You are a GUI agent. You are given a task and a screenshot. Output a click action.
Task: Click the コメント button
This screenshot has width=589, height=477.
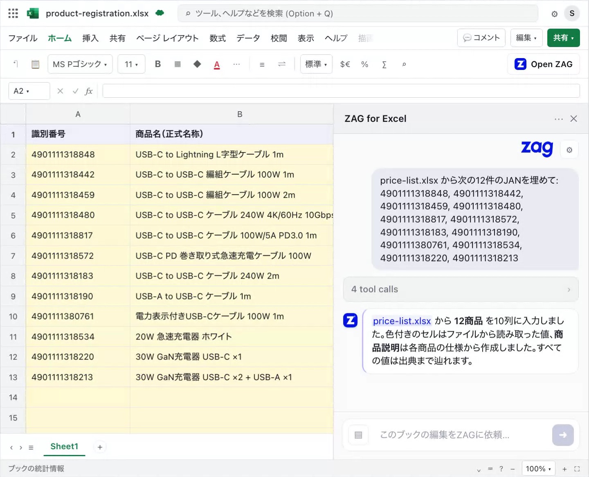coord(481,38)
